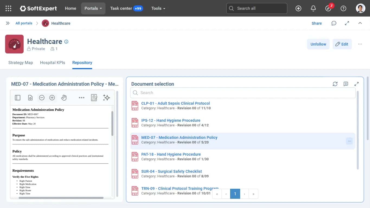Image resolution: width=370 pixels, height=208 pixels.
Task: Select the Repository tab
Action: tap(82, 63)
